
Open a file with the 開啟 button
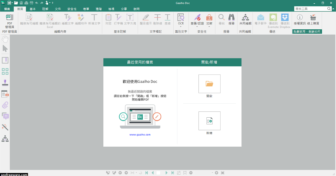[209, 84]
